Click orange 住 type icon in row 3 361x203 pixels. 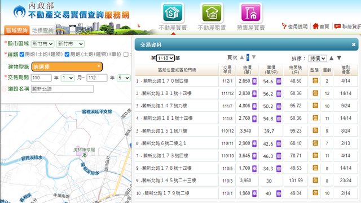coord(315,106)
